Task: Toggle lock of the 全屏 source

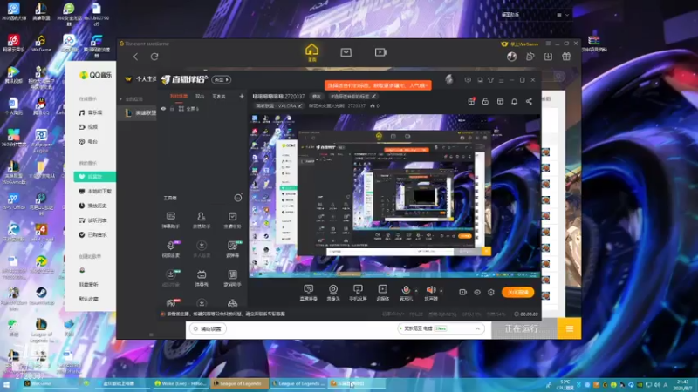Action: click(172, 109)
